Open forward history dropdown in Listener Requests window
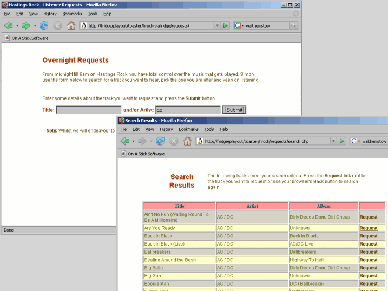 [35, 25]
